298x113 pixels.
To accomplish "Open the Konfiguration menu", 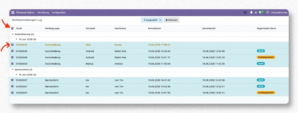I will [x=59, y=12].
